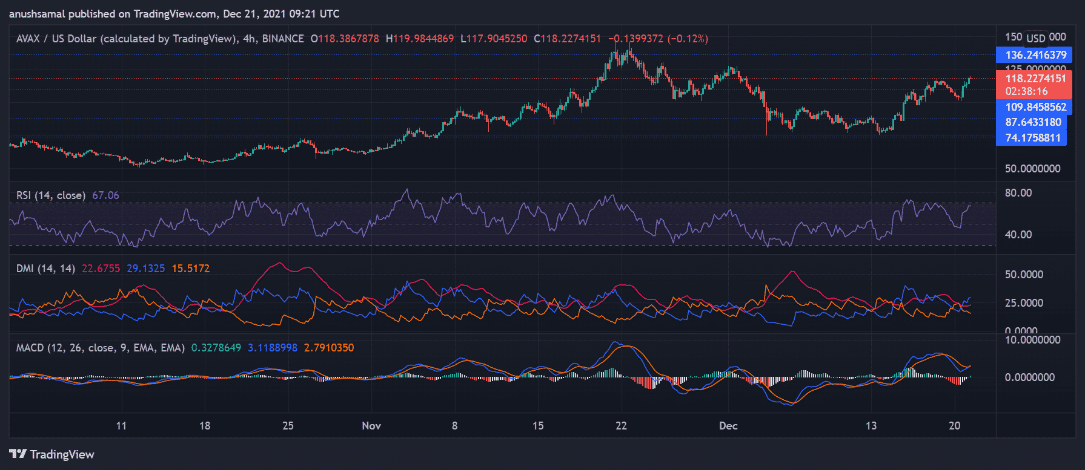The height and width of the screenshot is (470, 1085).
Task: Open the USD currency selector
Action: point(1035,38)
